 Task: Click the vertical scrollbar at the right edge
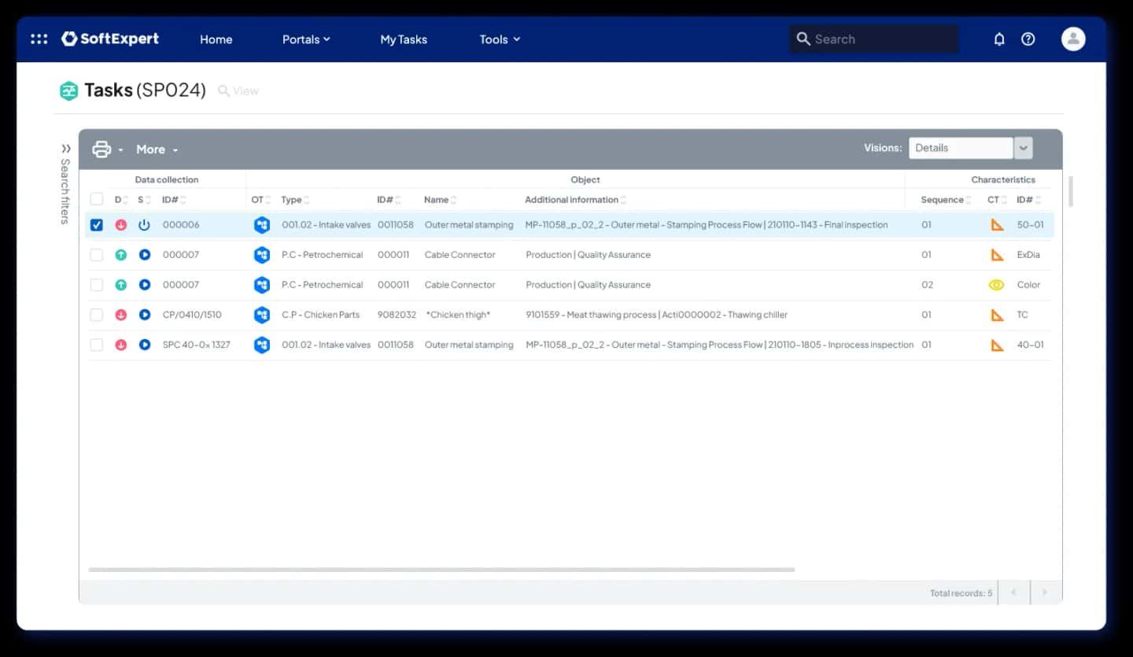pyautogui.click(x=1070, y=191)
